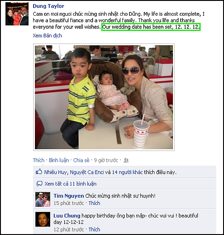Image resolution: width=224 pixels, height=235 pixels.
Task: Click Bình luận to comment
Action: tap(59, 160)
